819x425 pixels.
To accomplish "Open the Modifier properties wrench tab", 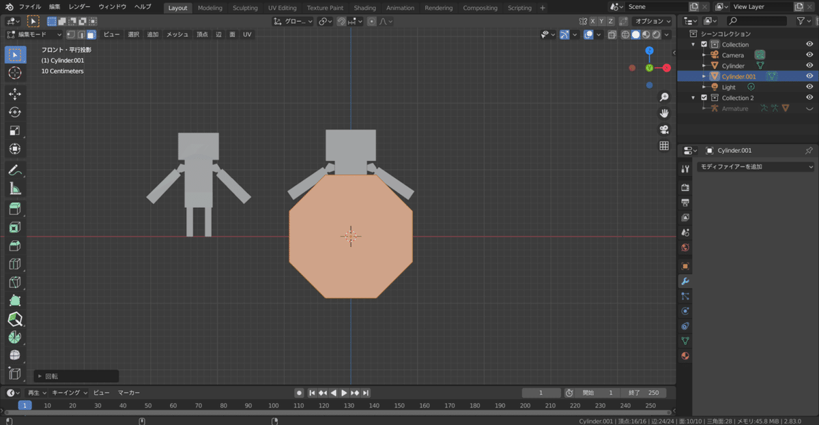I will pyautogui.click(x=685, y=281).
